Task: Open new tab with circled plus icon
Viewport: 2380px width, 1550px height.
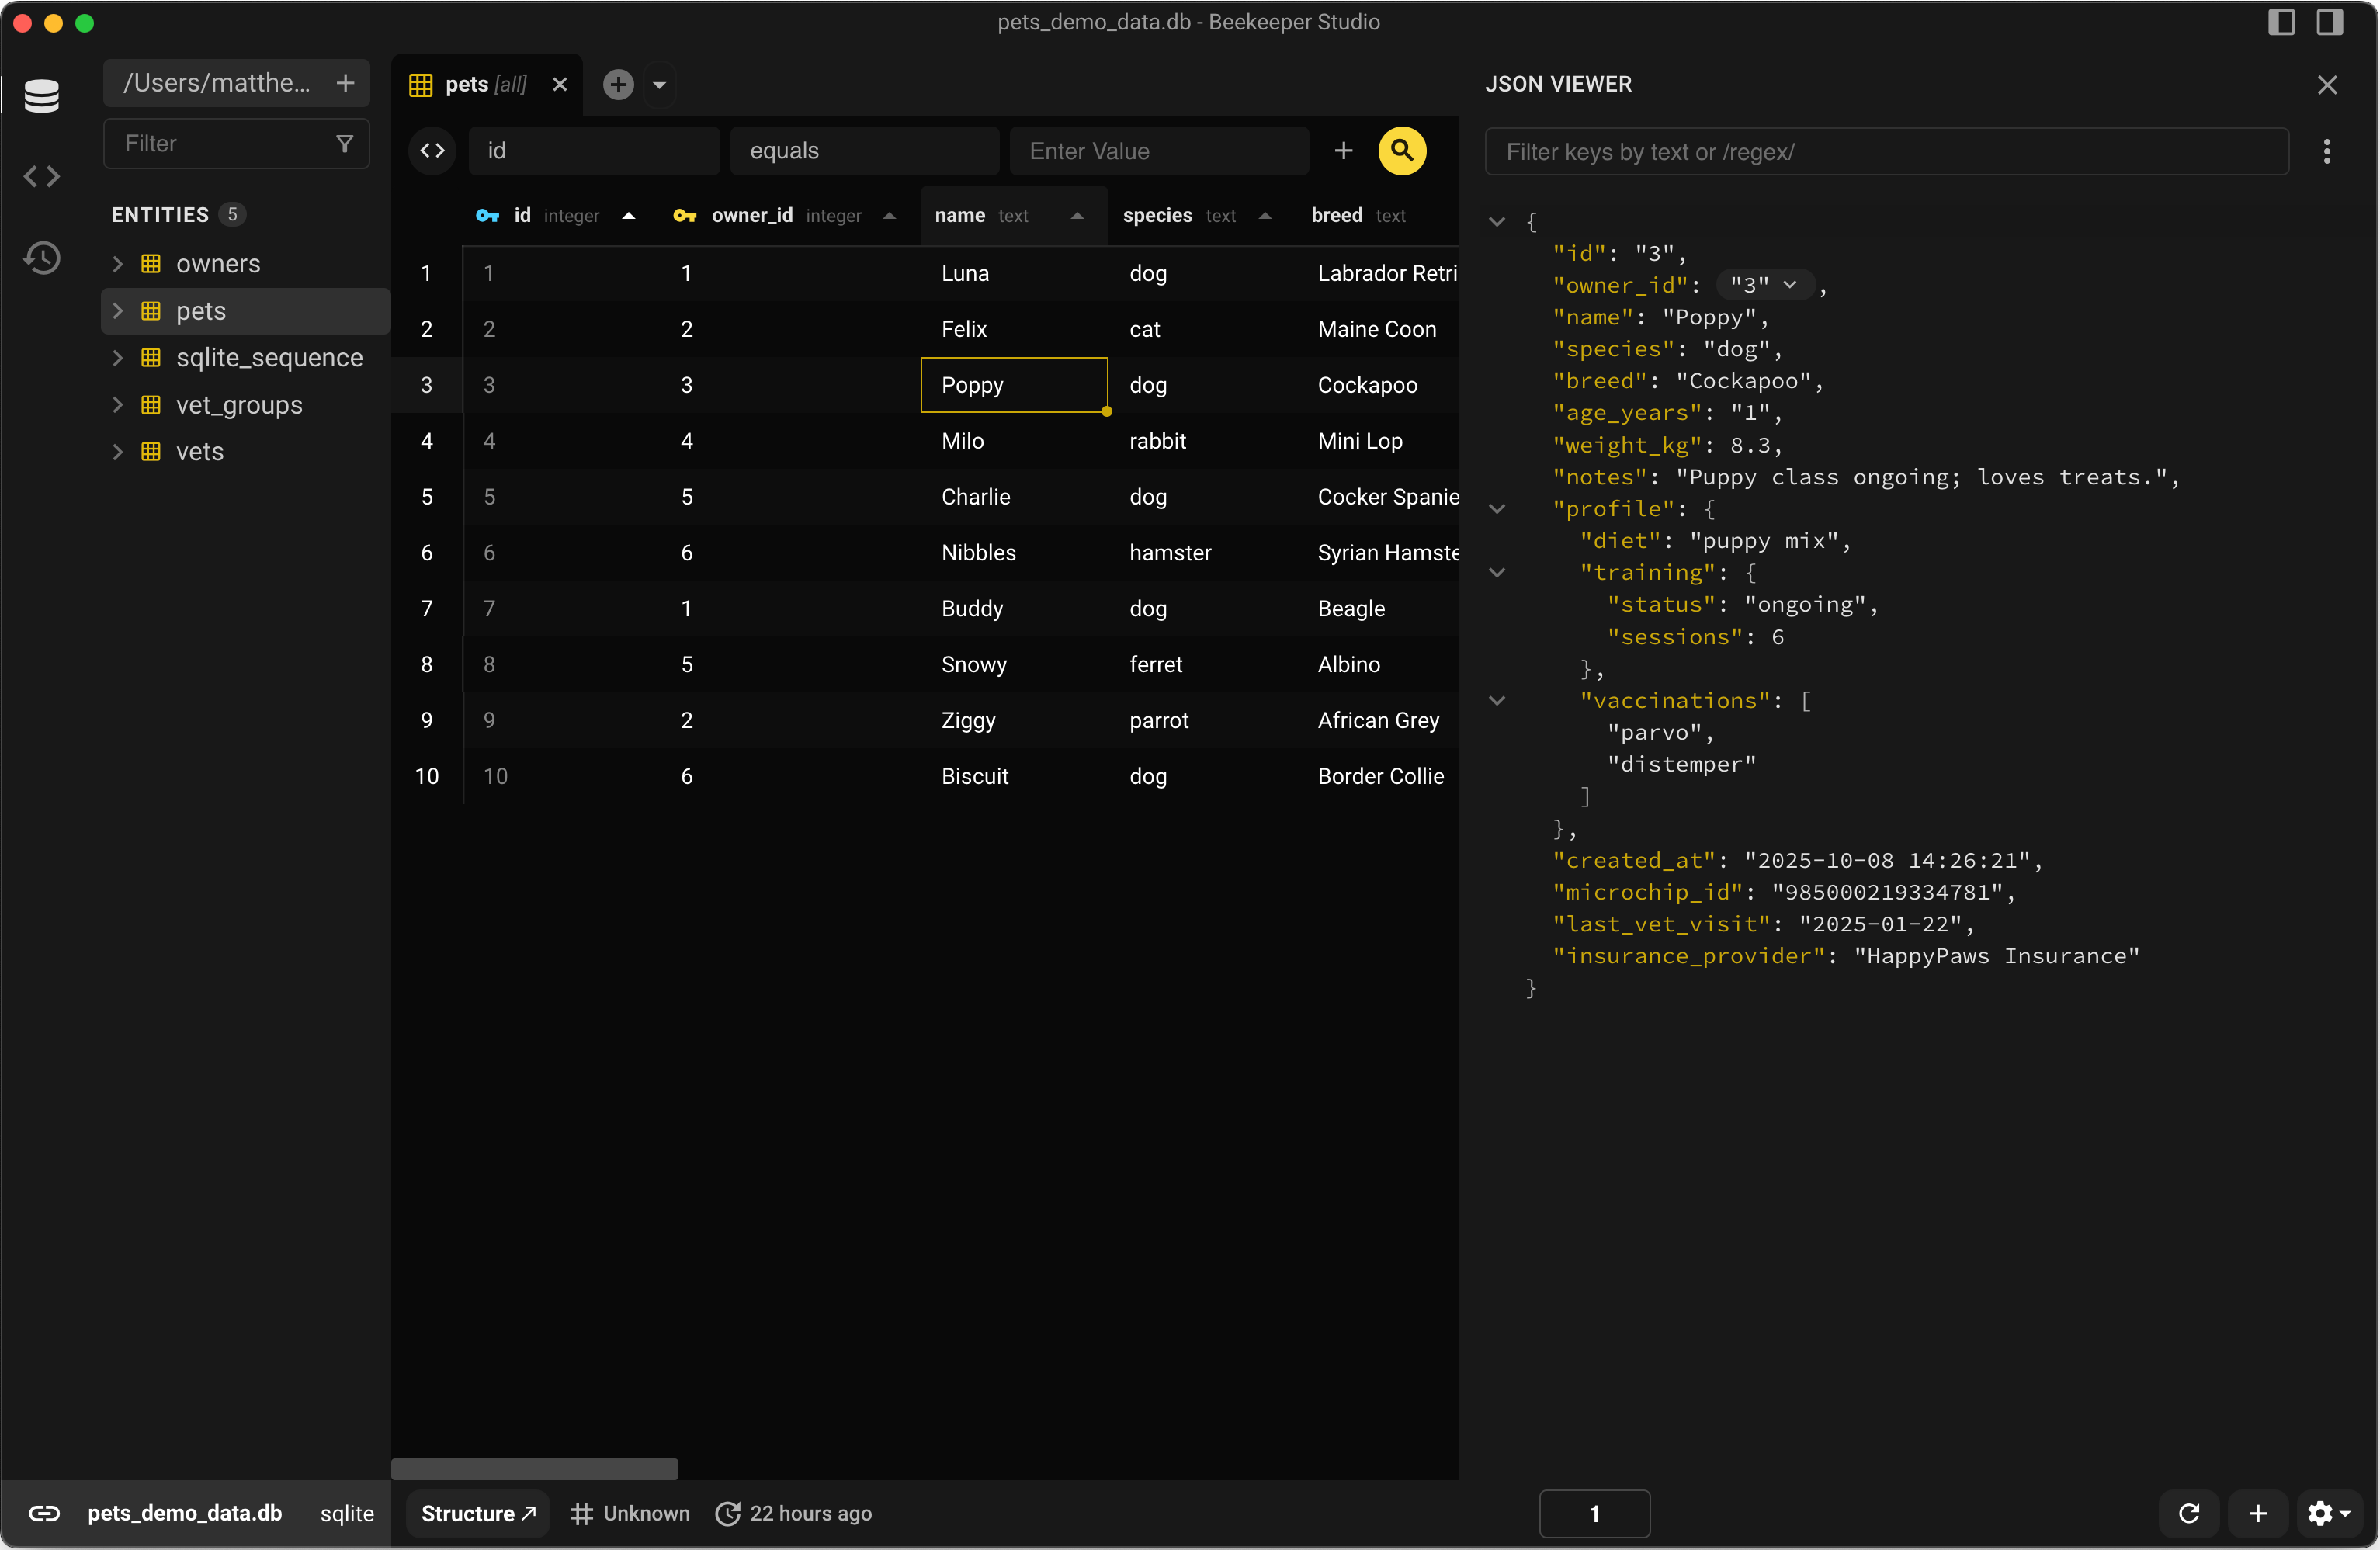Action: pos(618,85)
